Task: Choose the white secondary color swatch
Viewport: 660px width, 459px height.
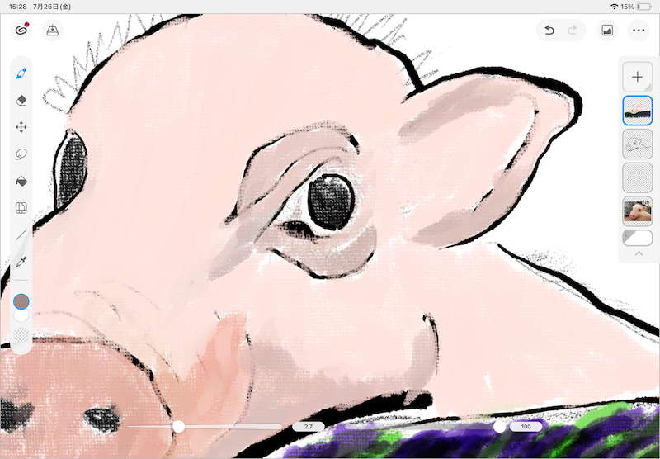Action: (21, 315)
